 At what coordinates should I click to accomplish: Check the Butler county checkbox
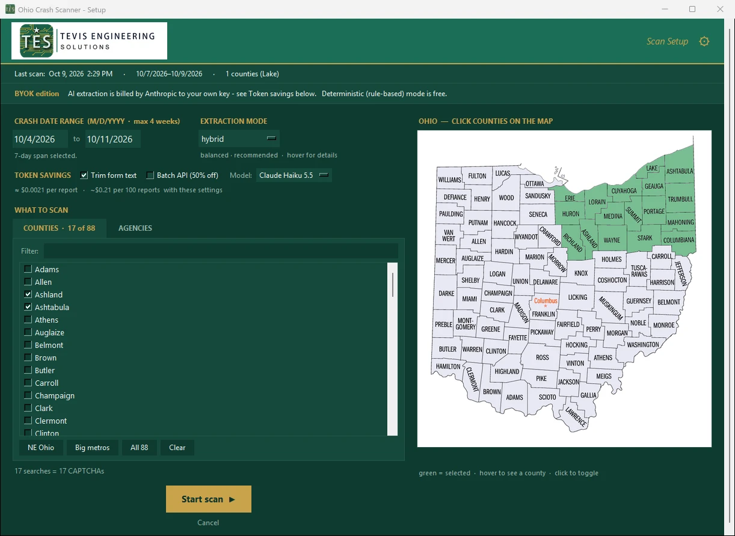(28, 370)
